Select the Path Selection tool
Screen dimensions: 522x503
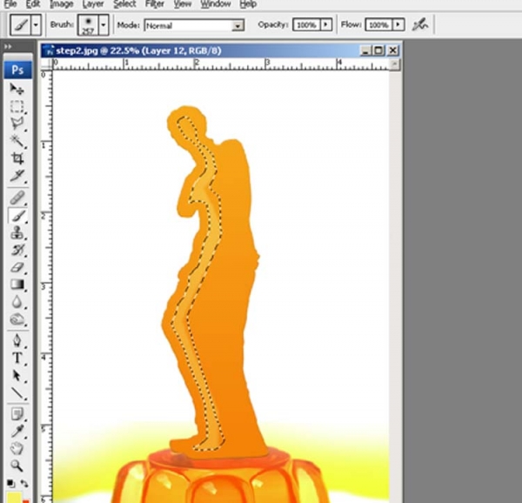pyautogui.click(x=17, y=376)
